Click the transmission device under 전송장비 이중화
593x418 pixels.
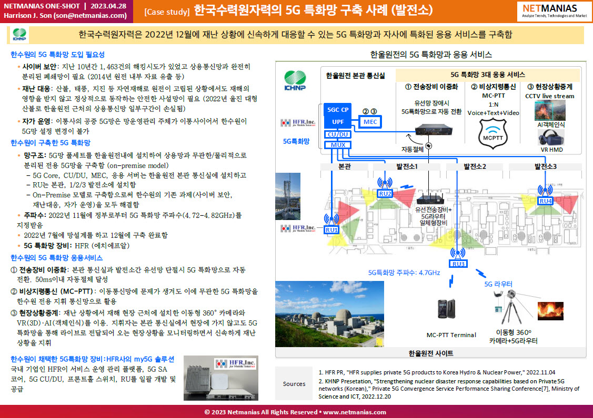[434, 130]
